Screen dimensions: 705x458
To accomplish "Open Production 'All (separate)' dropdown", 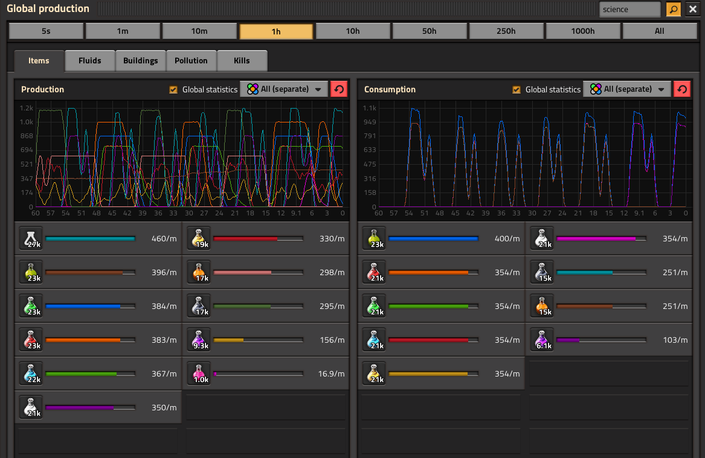I will 284,89.
